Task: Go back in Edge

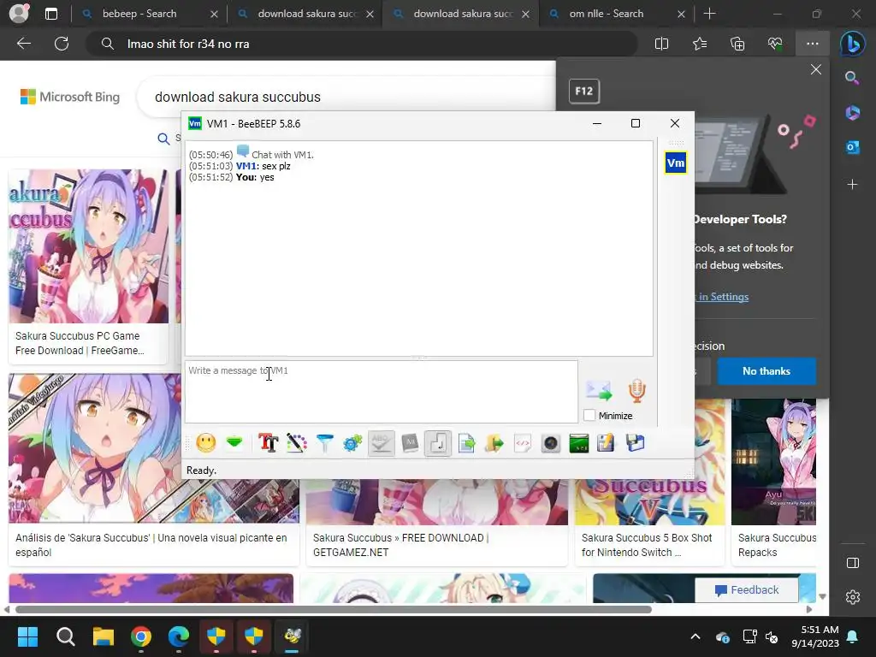Action: coord(24,44)
